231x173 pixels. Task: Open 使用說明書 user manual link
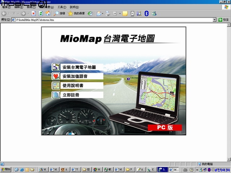[82, 85]
